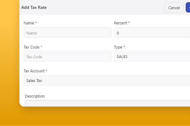Click the required asterisk next to Name

[36, 22]
